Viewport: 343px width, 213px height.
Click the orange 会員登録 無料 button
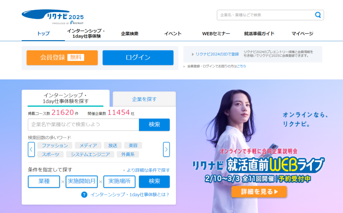pyautogui.click(x=62, y=58)
